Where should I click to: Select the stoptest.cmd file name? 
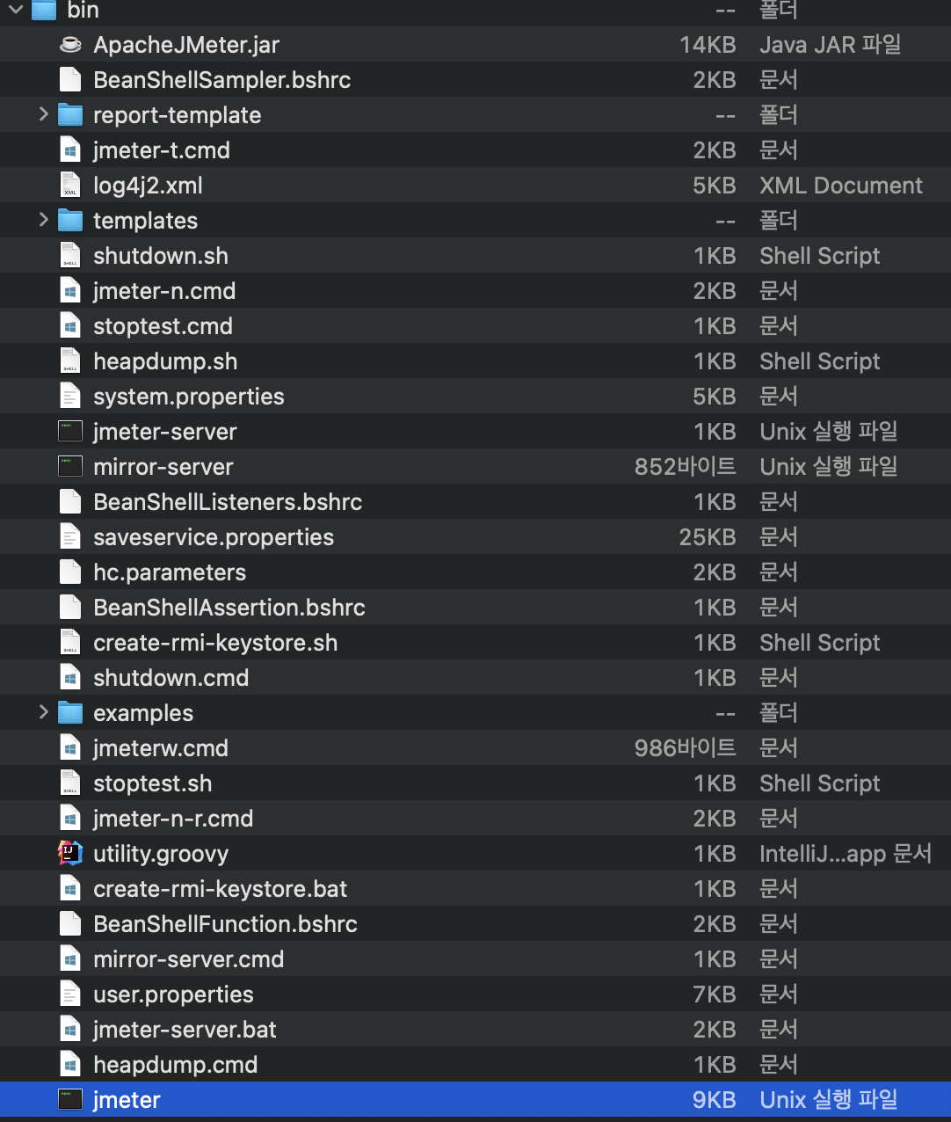point(163,326)
